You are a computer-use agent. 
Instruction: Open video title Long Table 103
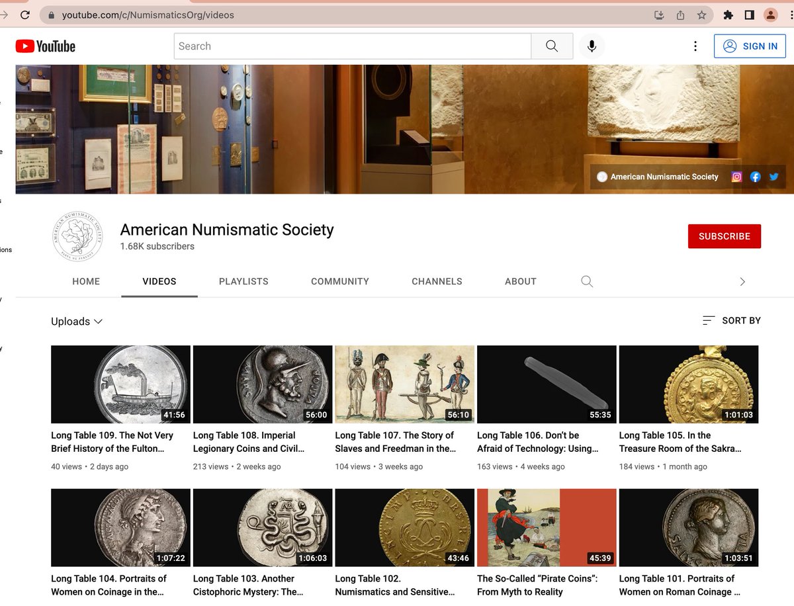pyautogui.click(x=249, y=585)
